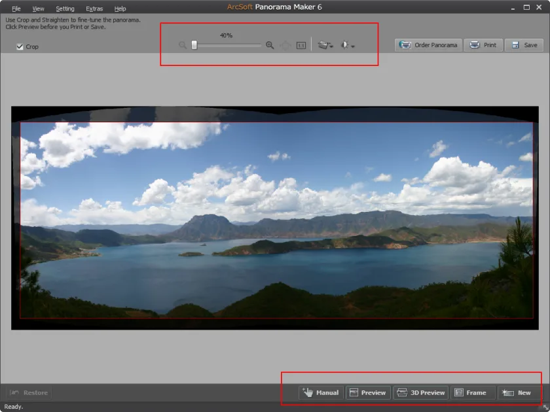550x412 pixels.
Task: Open the 3D Preview mode
Action: [421, 393]
